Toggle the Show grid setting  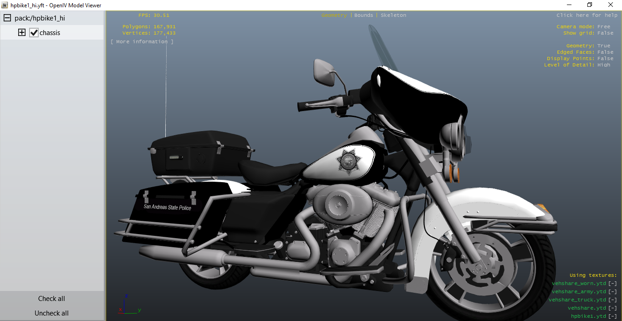pyautogui.click(x=605, y=33)
